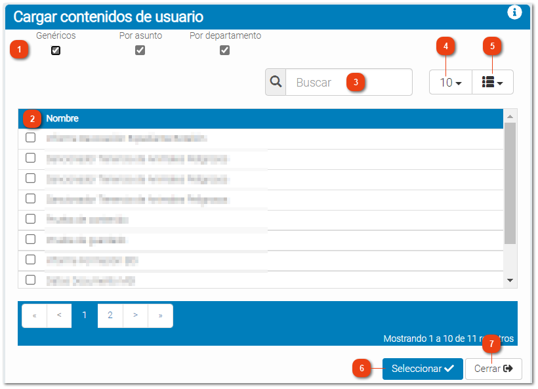
Task: Go to previous page with < button
Action: [x=59, y=316]
